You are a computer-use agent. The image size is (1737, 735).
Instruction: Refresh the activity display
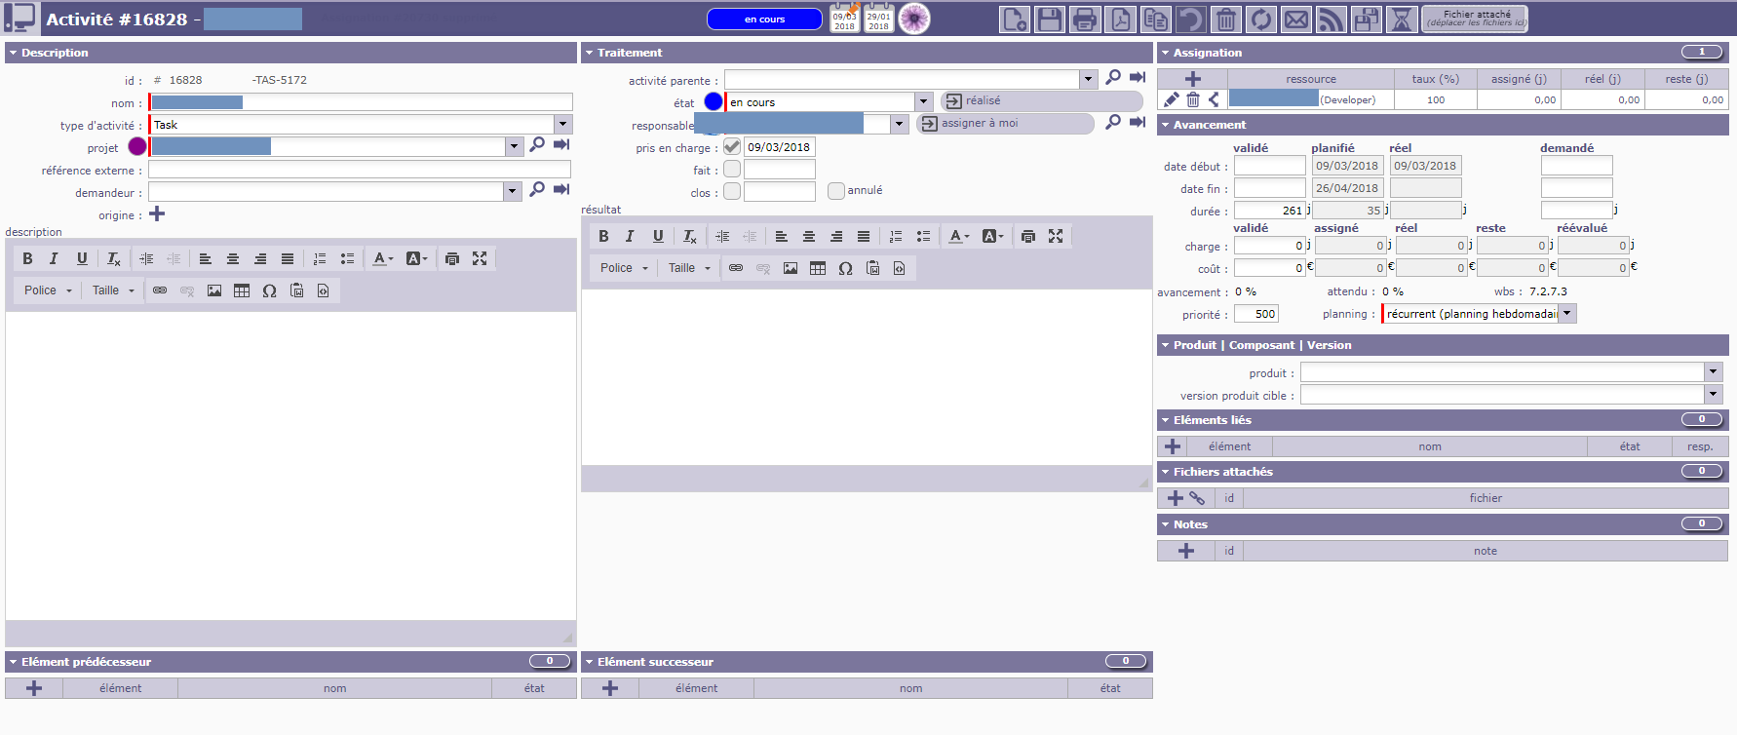(1260, 19)
